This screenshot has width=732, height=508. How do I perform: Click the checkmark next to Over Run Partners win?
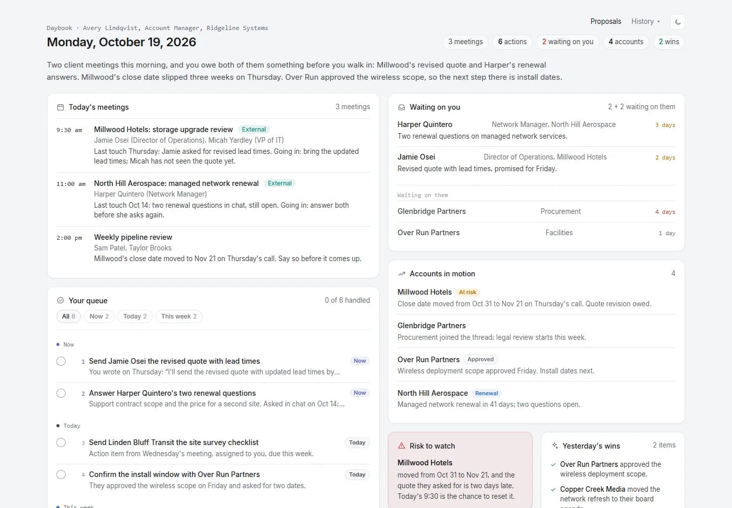(x=554, y=464)
